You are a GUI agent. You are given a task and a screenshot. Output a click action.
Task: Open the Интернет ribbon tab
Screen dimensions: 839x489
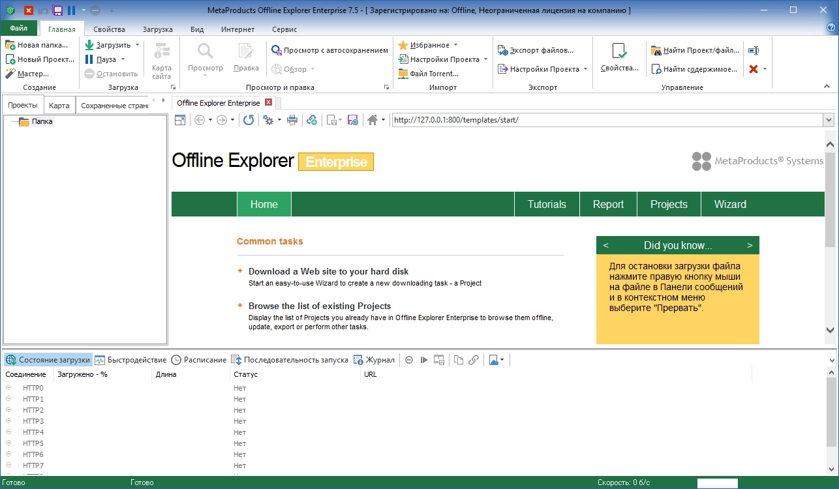pyautogui.click(x=238, y=29)
